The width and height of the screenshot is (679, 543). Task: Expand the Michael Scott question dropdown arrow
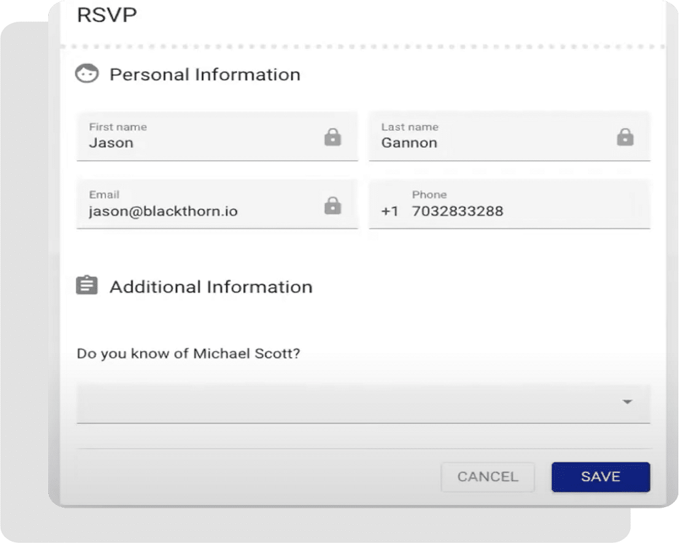click(x=627, y=402)
